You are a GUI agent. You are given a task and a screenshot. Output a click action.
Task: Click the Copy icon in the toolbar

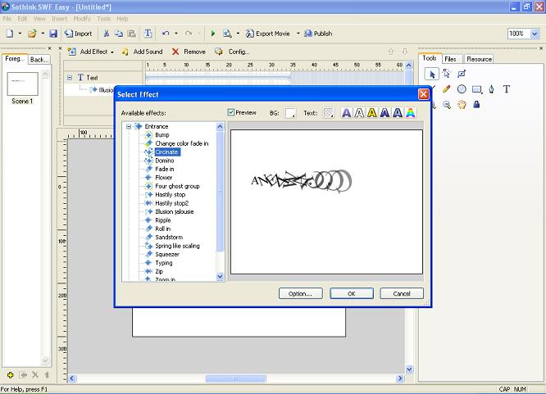pyautogui.click(x=119, y=34)
